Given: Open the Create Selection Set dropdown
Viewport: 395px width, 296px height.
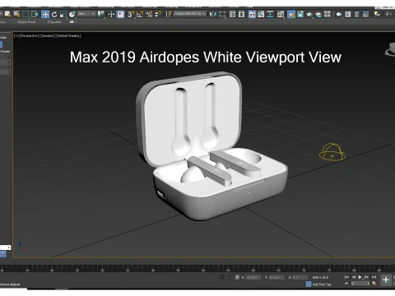Looking at the screenshot, I should pos(189,13).
